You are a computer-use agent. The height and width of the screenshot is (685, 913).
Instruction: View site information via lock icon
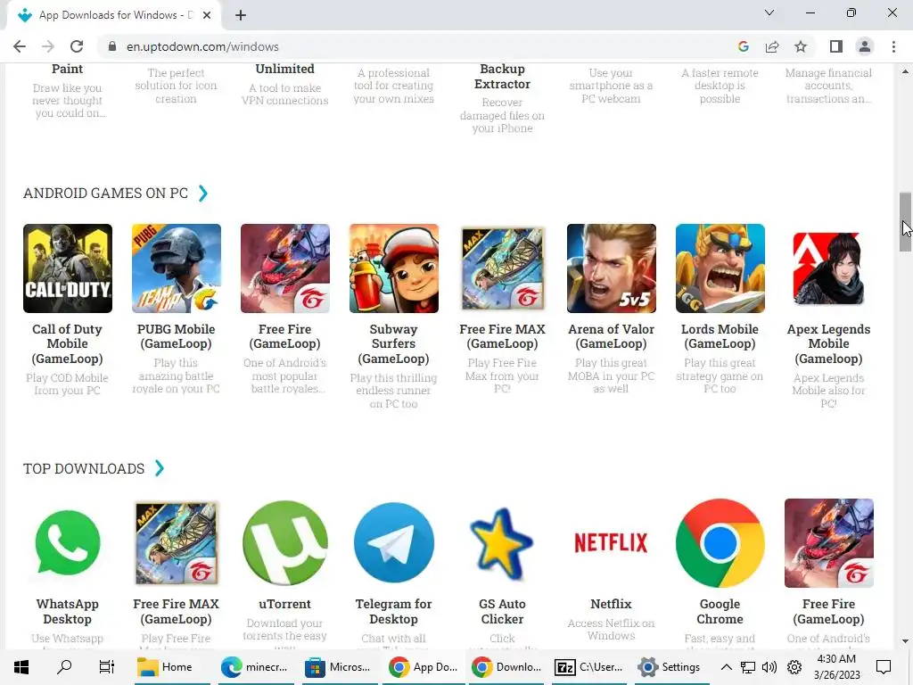[x=112, y=46]
